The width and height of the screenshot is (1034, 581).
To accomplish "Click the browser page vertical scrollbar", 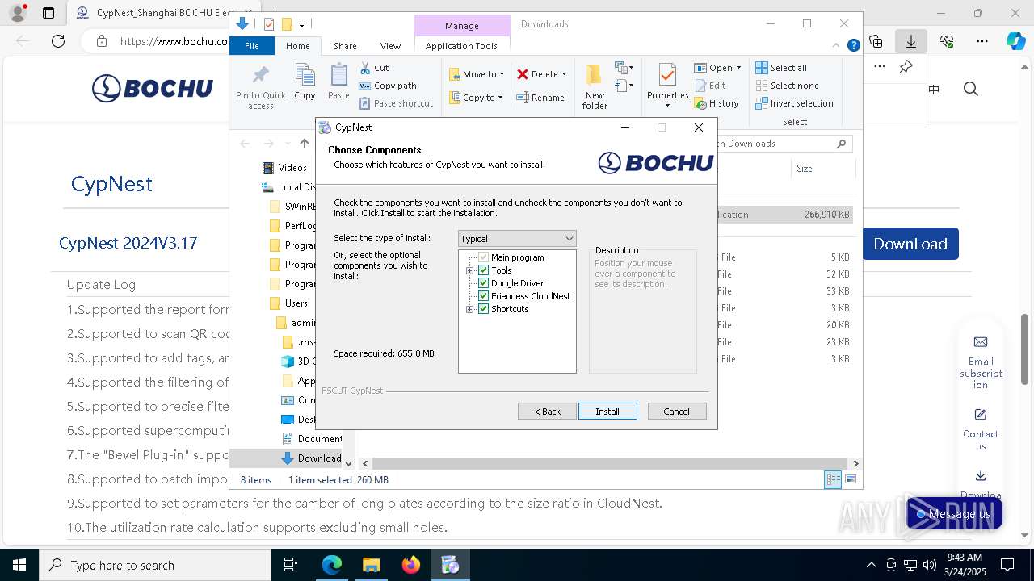I will coord(1026,349).
